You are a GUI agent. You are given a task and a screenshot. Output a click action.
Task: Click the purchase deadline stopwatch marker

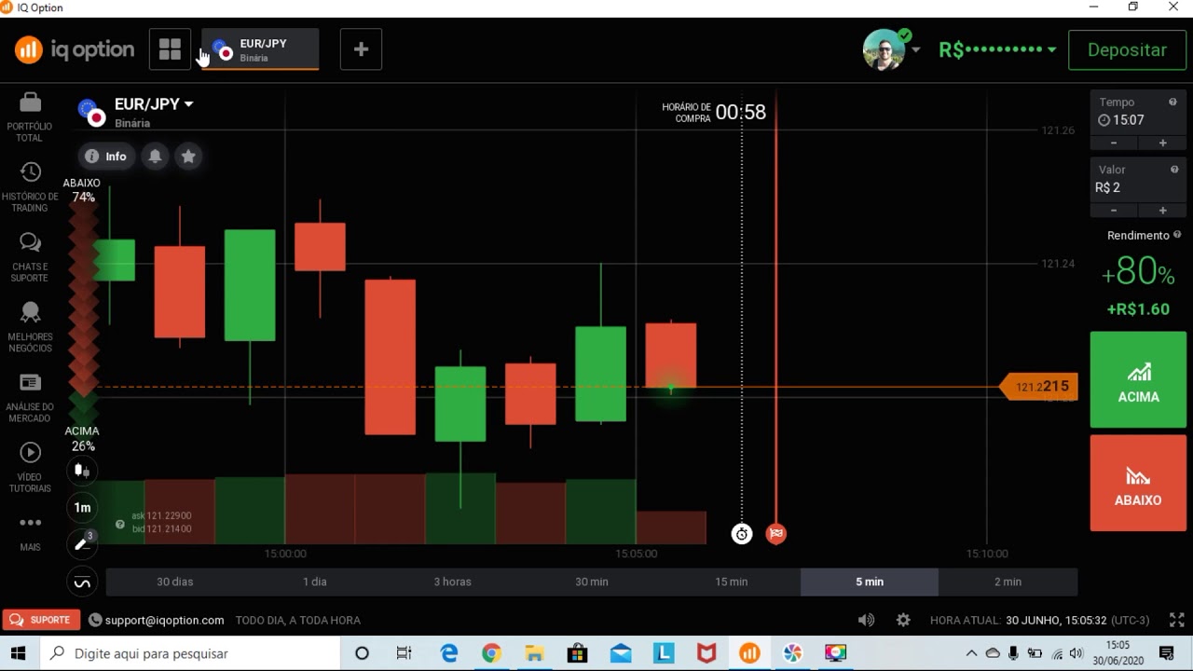pos(742,534)
